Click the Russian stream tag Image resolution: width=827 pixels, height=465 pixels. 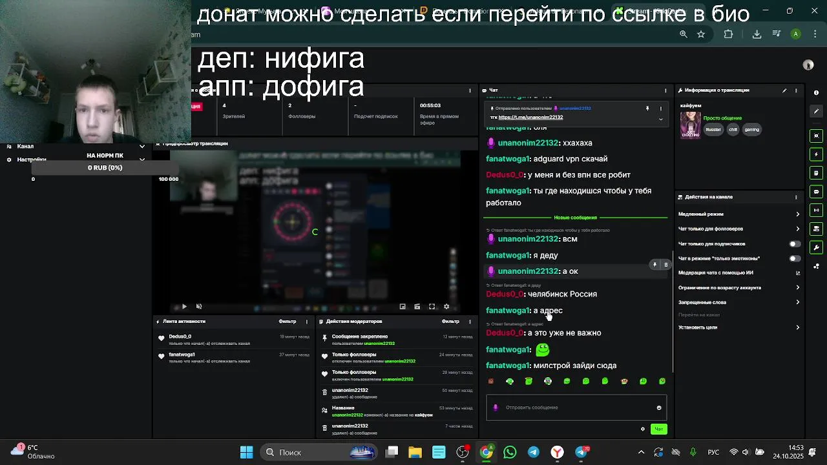pyautogui.click(x=713, y=129)
